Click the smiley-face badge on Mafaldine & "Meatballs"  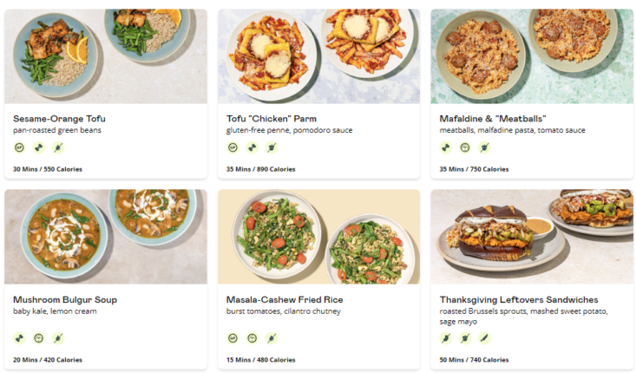click(465, 147)
